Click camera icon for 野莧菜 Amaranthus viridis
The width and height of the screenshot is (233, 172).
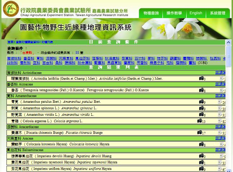(x=201, y=114)
